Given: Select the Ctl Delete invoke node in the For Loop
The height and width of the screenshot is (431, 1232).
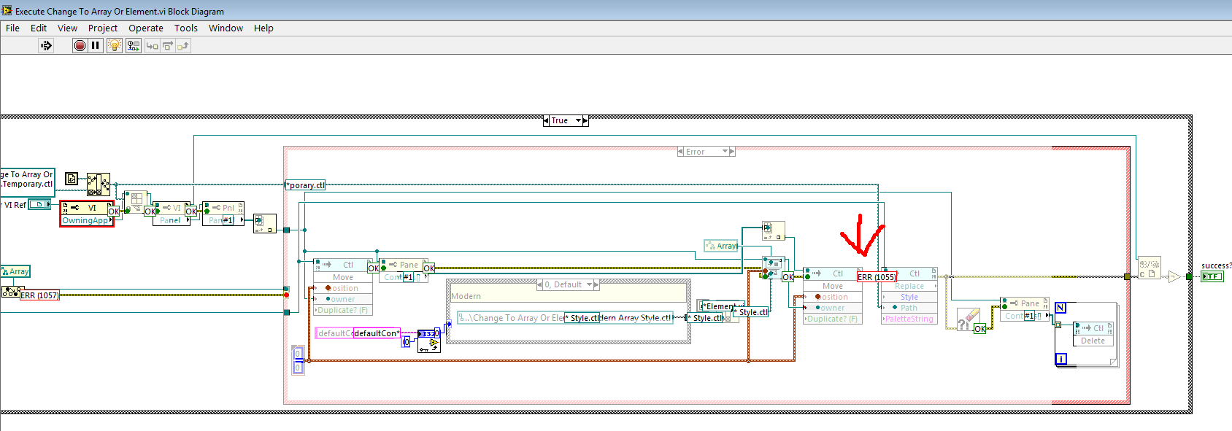Looking at the screenshot, I should click(x=1093, y=334).
